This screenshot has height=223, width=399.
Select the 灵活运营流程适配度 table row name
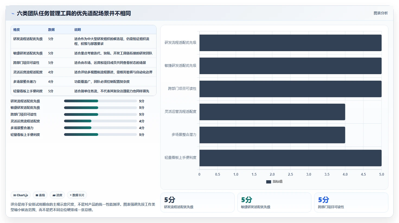point(28,72)
